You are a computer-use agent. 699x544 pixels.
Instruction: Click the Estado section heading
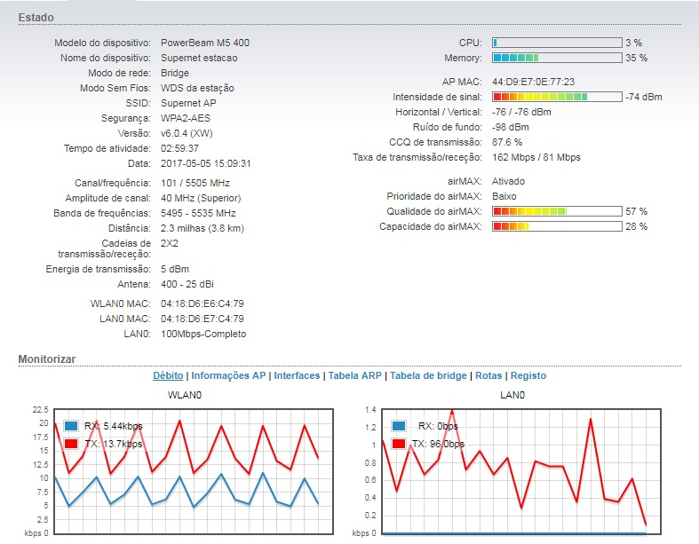click(36, 17)
